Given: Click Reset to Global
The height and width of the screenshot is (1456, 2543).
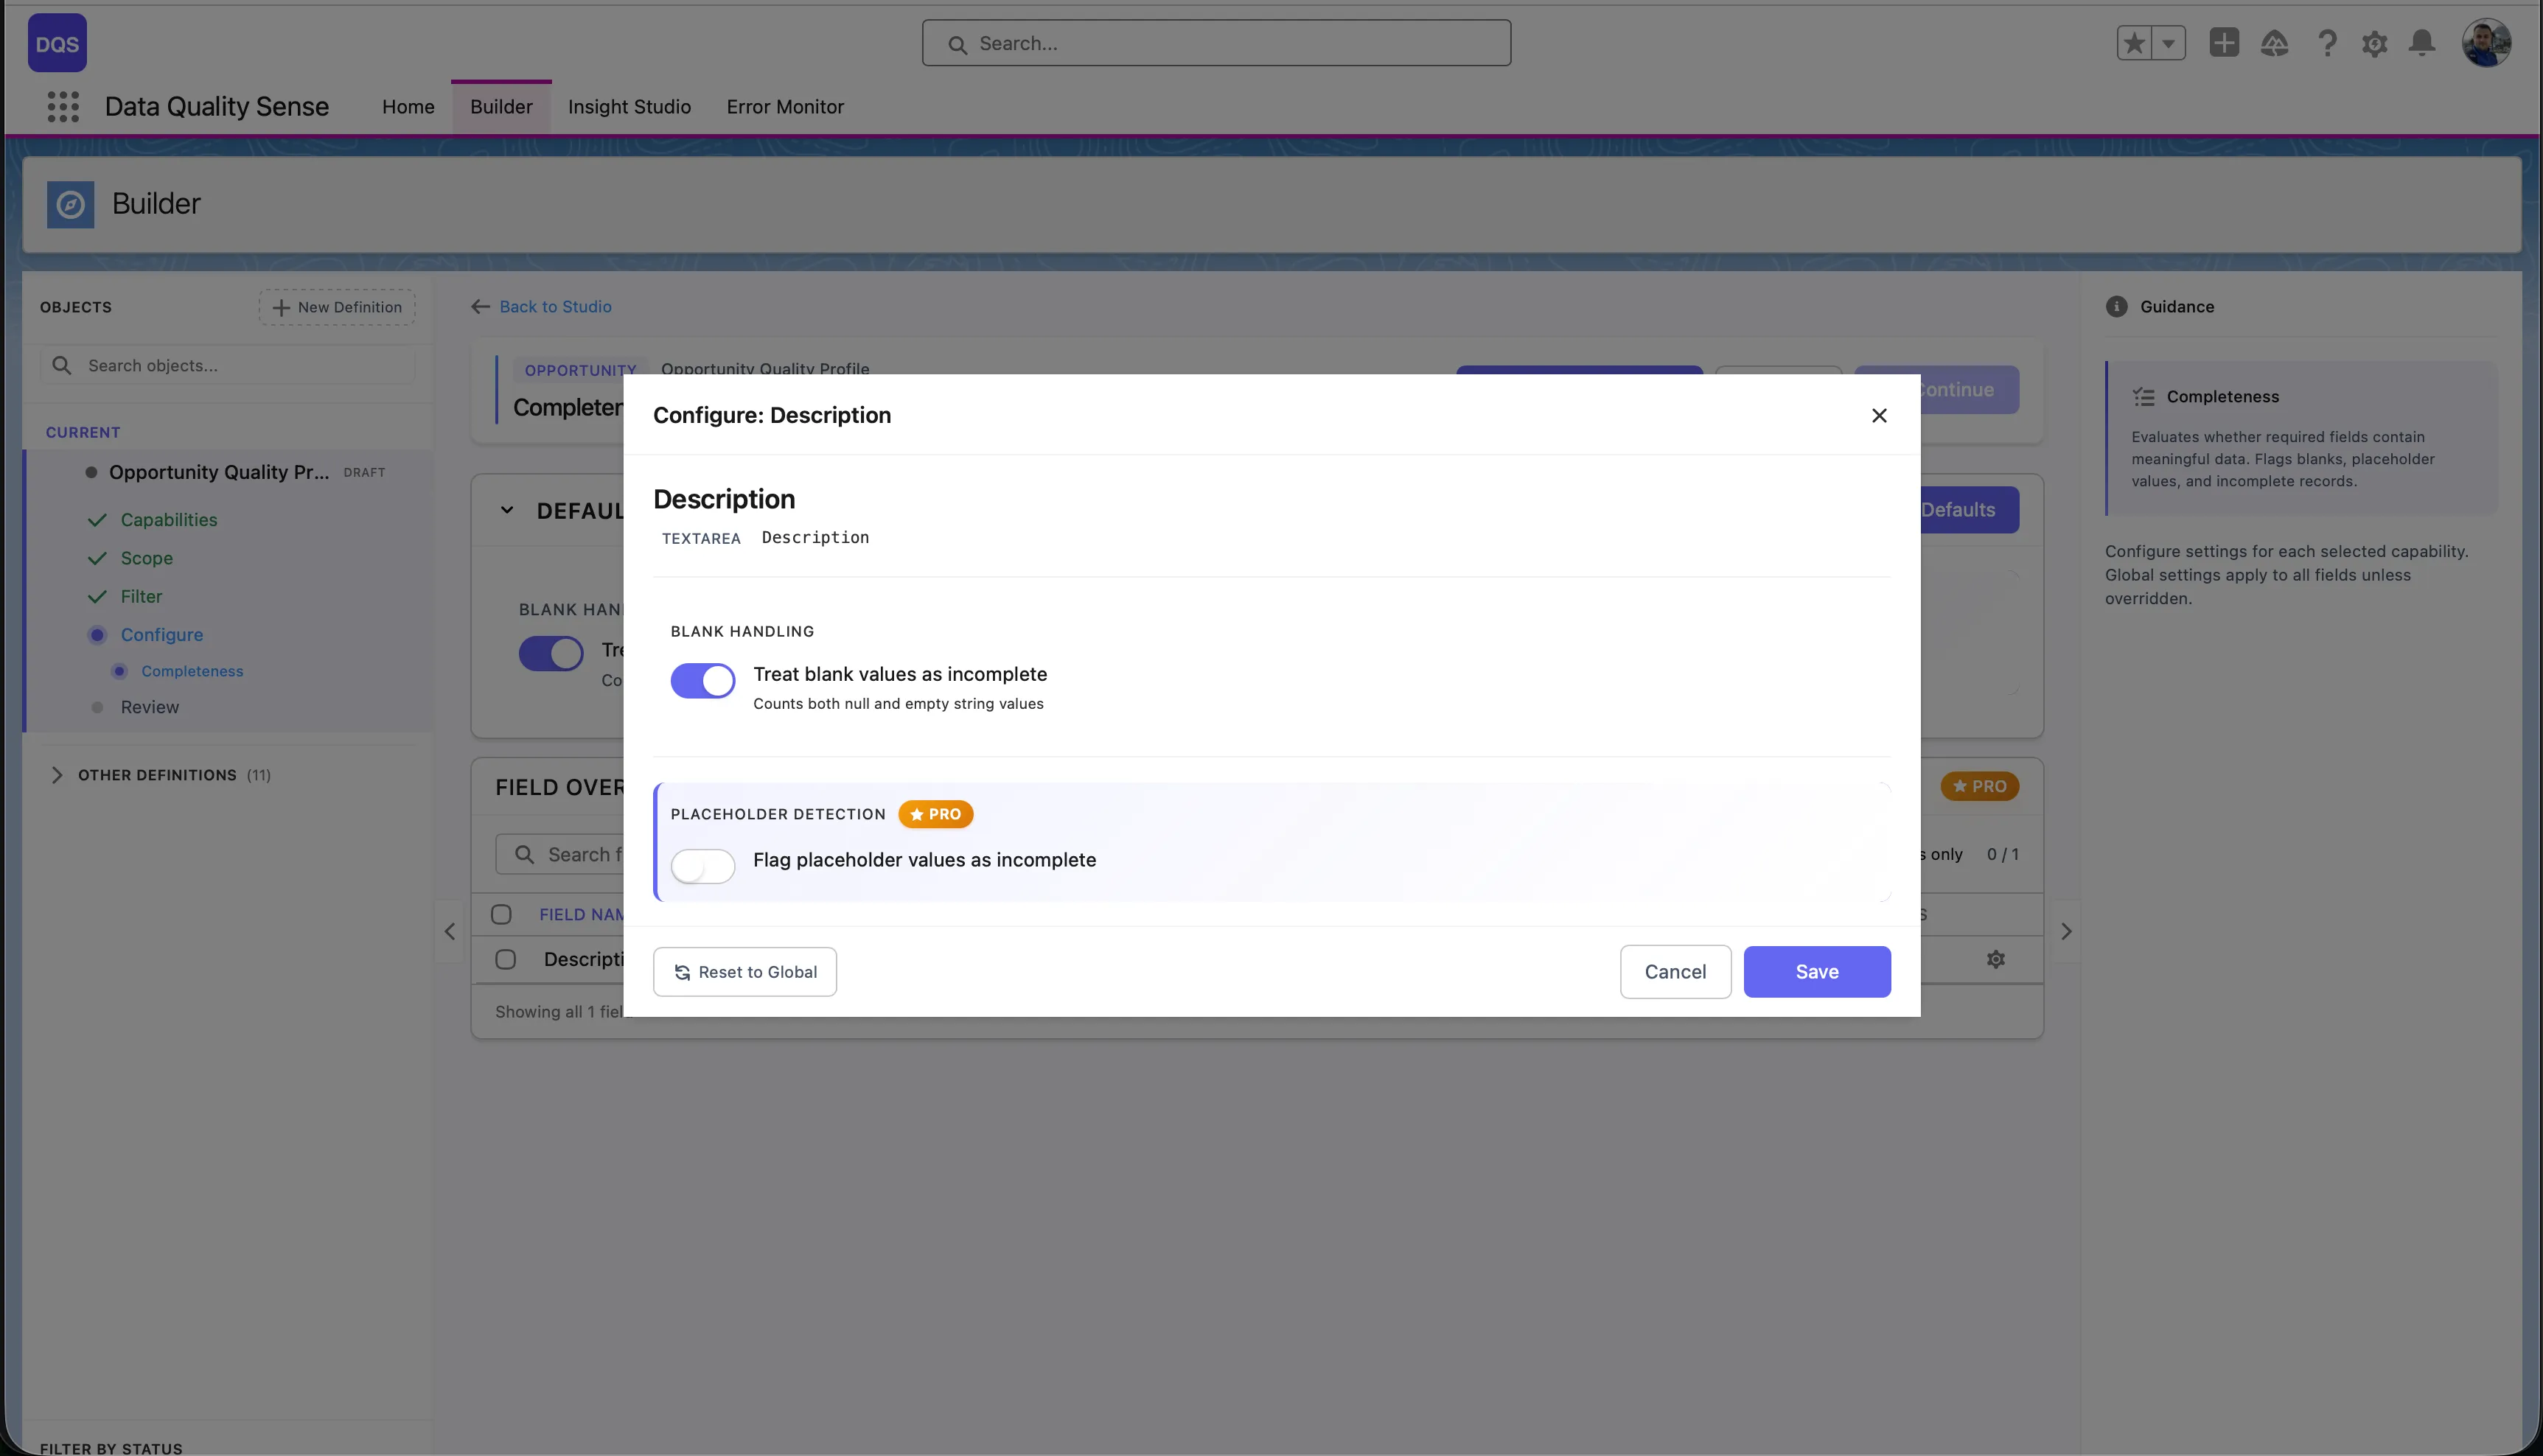Looking at the screenshot, I should (x=744, y=971).
